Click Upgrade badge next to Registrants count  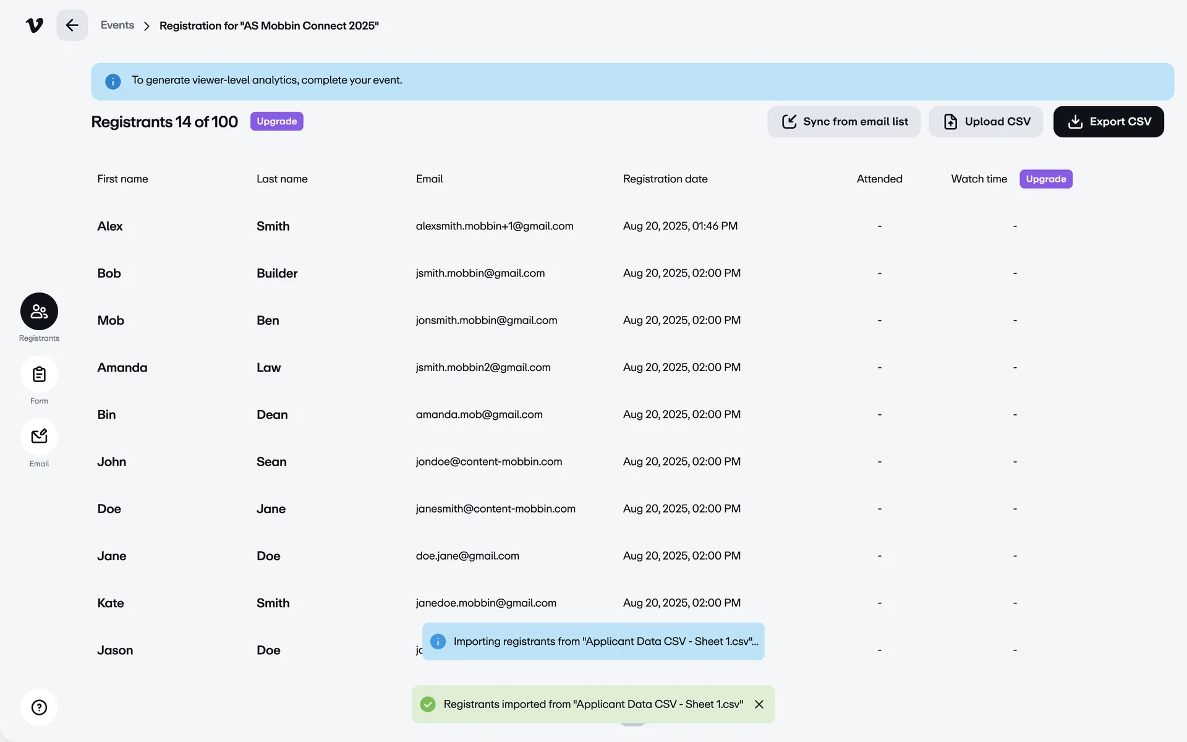point(276,122)
